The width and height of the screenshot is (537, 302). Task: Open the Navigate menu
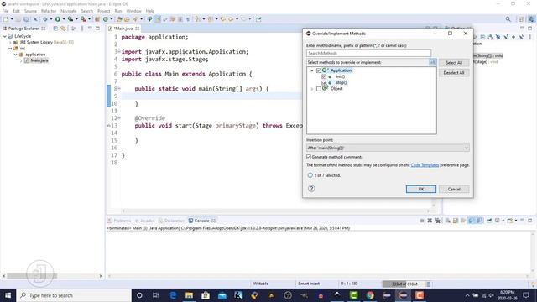coord(69,11)
